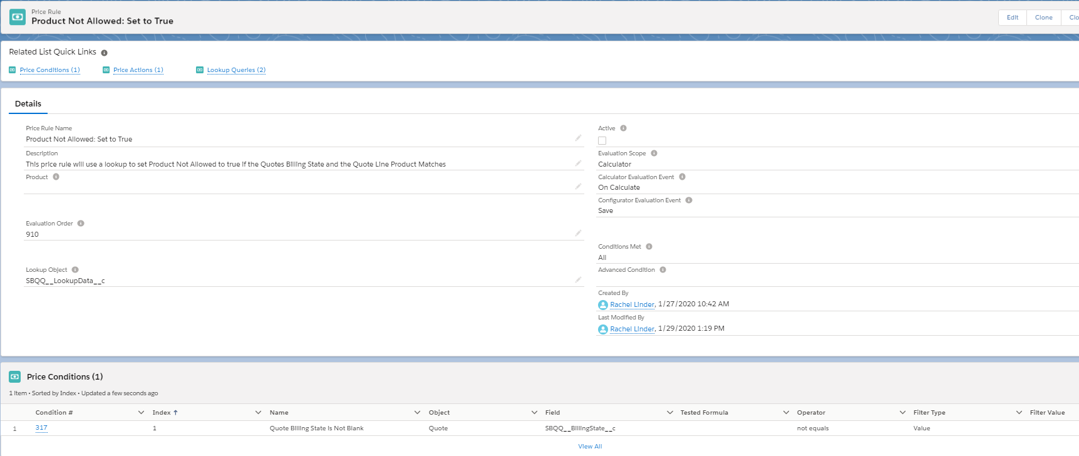Image resolution: width=1079 pixels, height=456 pixels.
Task: Click the user avatar in the Last Modified By row
Action: [x=603, y=329]
